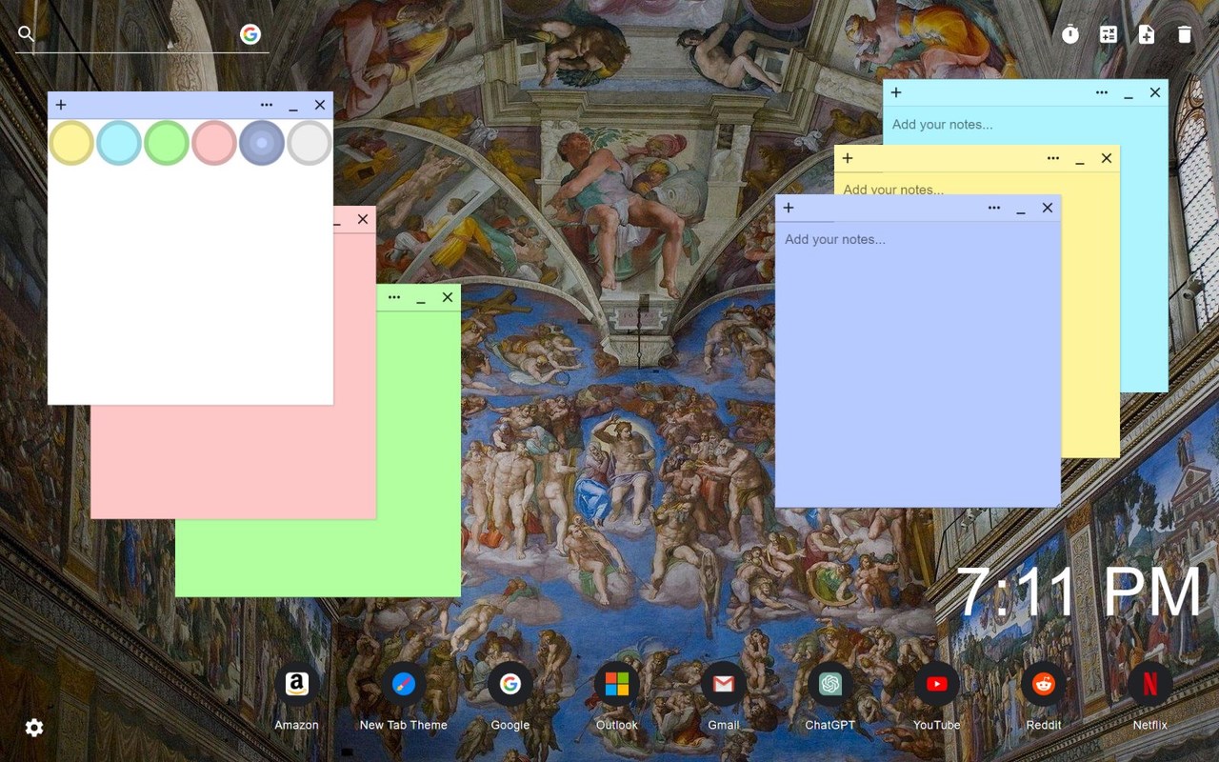Open the Reddit shortcut

1044,684
